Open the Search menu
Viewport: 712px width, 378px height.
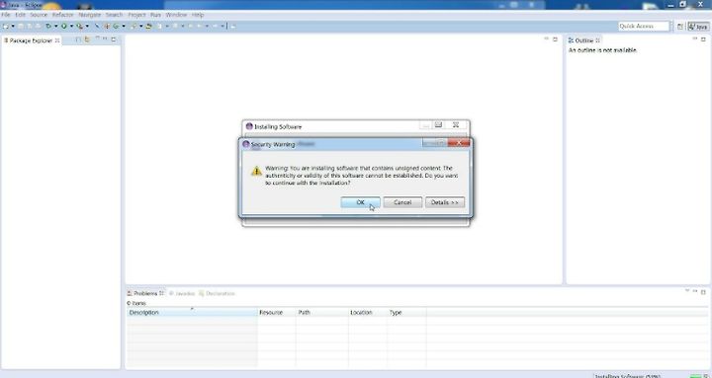coord(114,15)
